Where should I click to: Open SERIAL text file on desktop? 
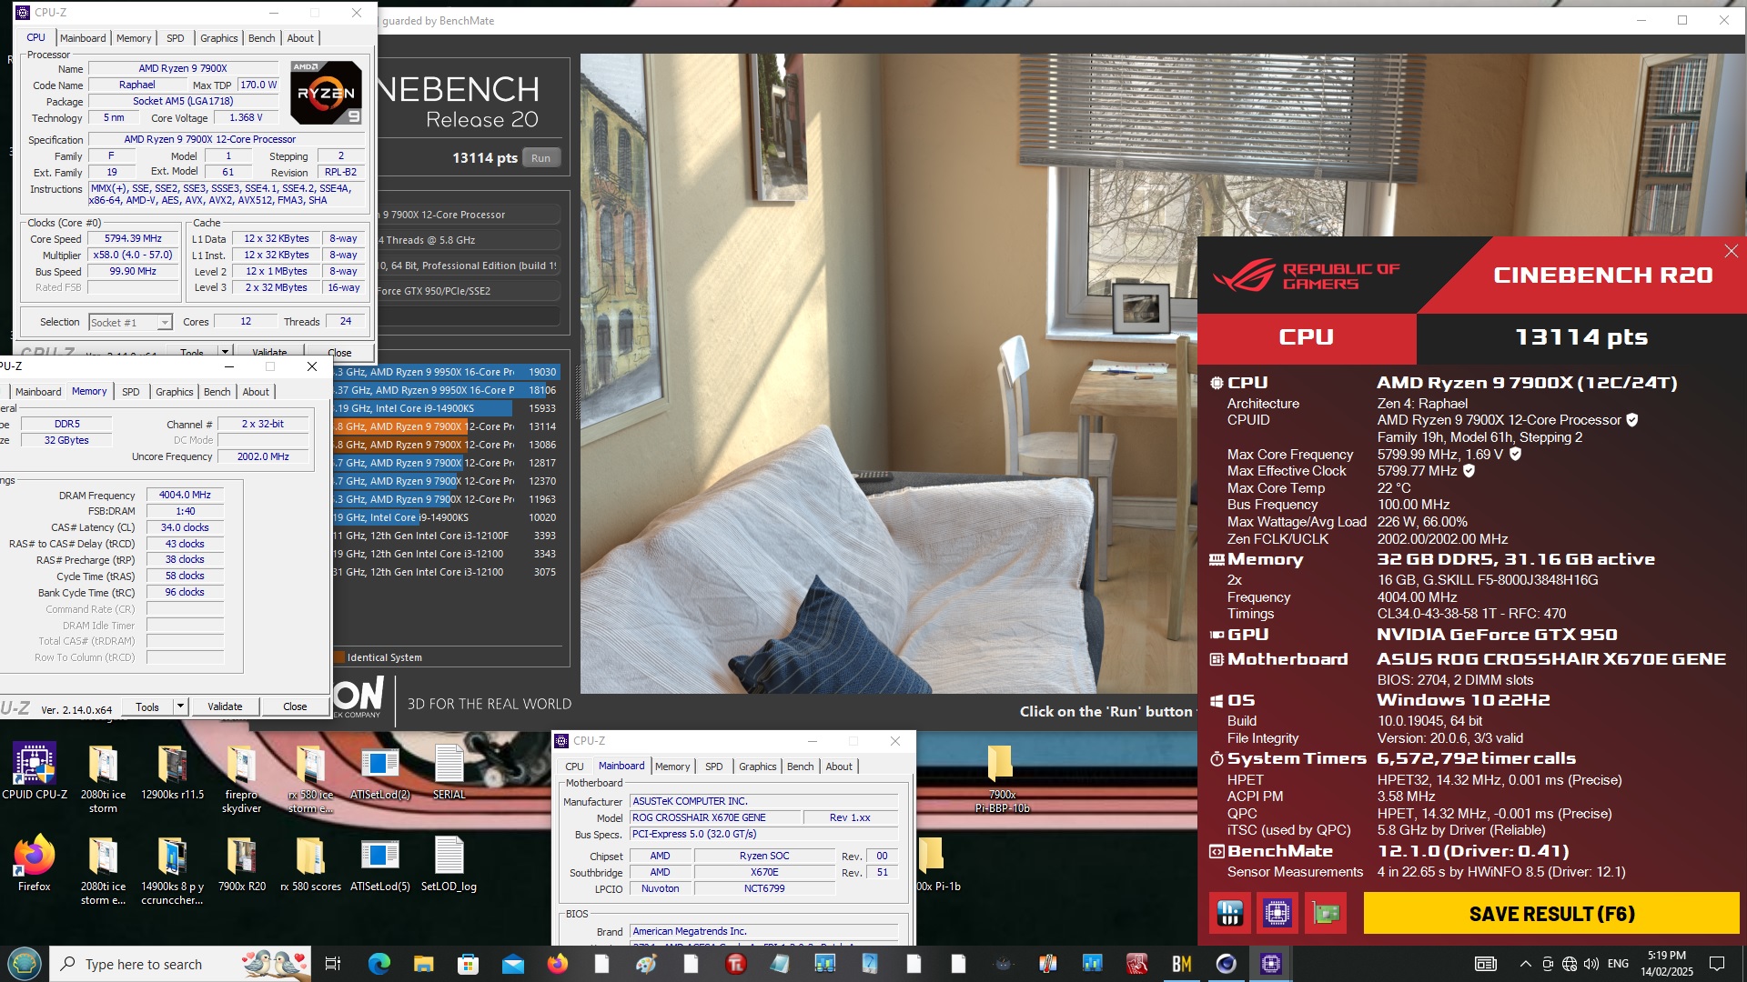(x=449, y=771)
